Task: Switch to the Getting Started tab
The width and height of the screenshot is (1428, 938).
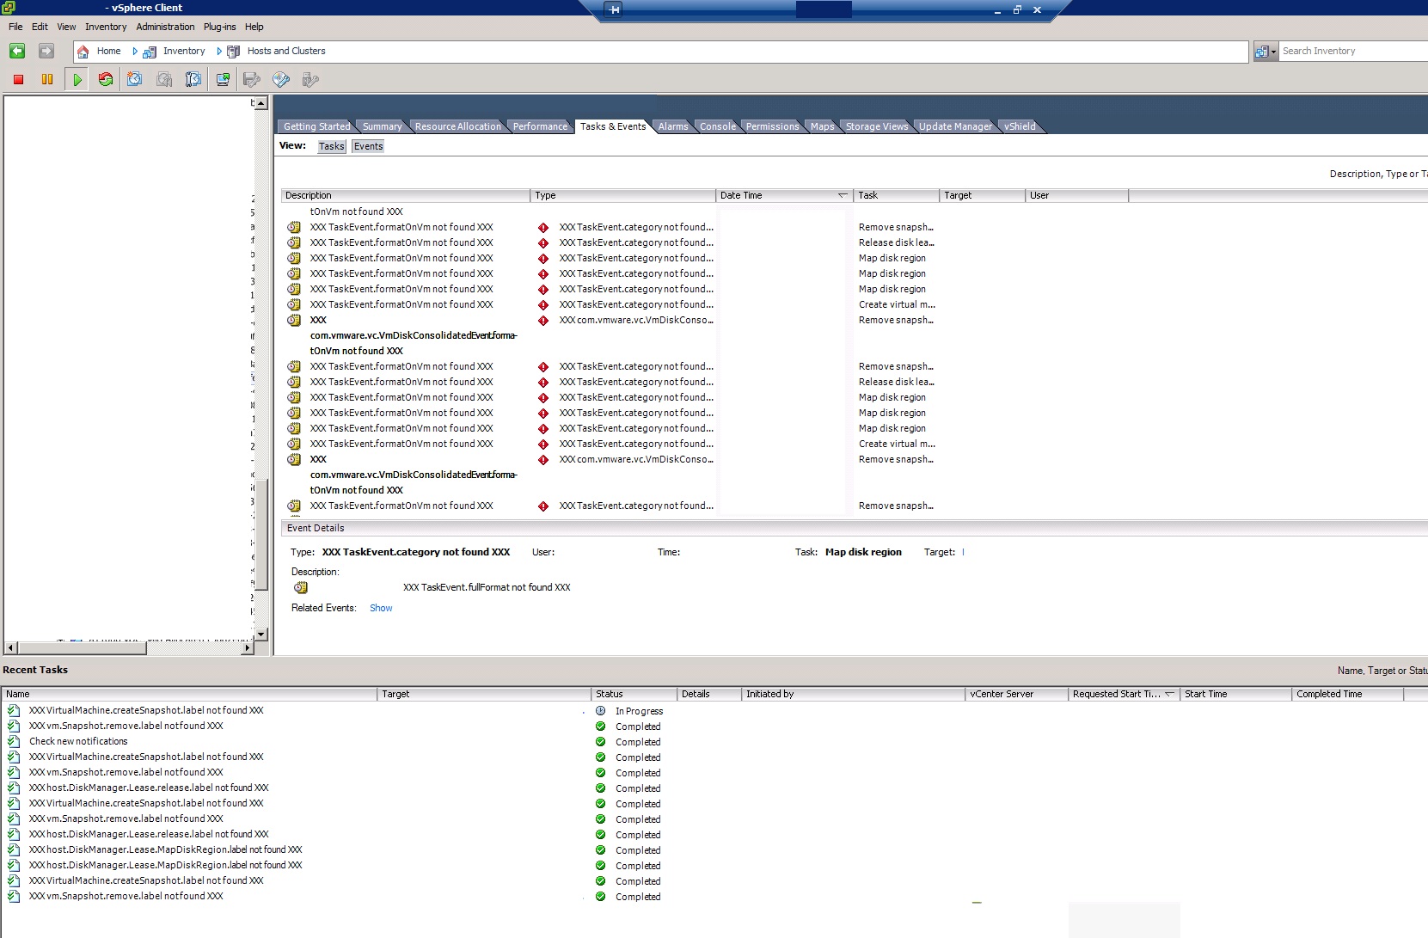Action: tap(316, 126)
